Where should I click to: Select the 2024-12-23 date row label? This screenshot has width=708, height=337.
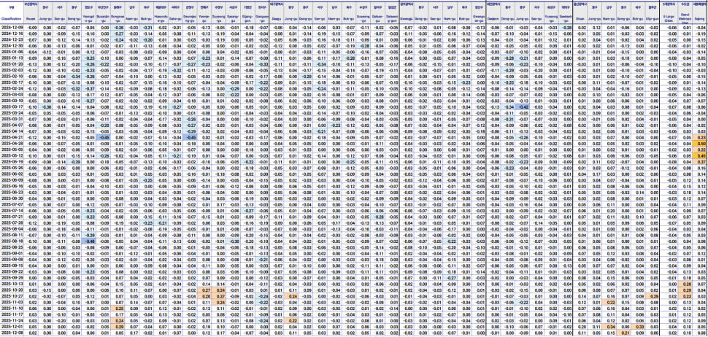click(13, 39)
